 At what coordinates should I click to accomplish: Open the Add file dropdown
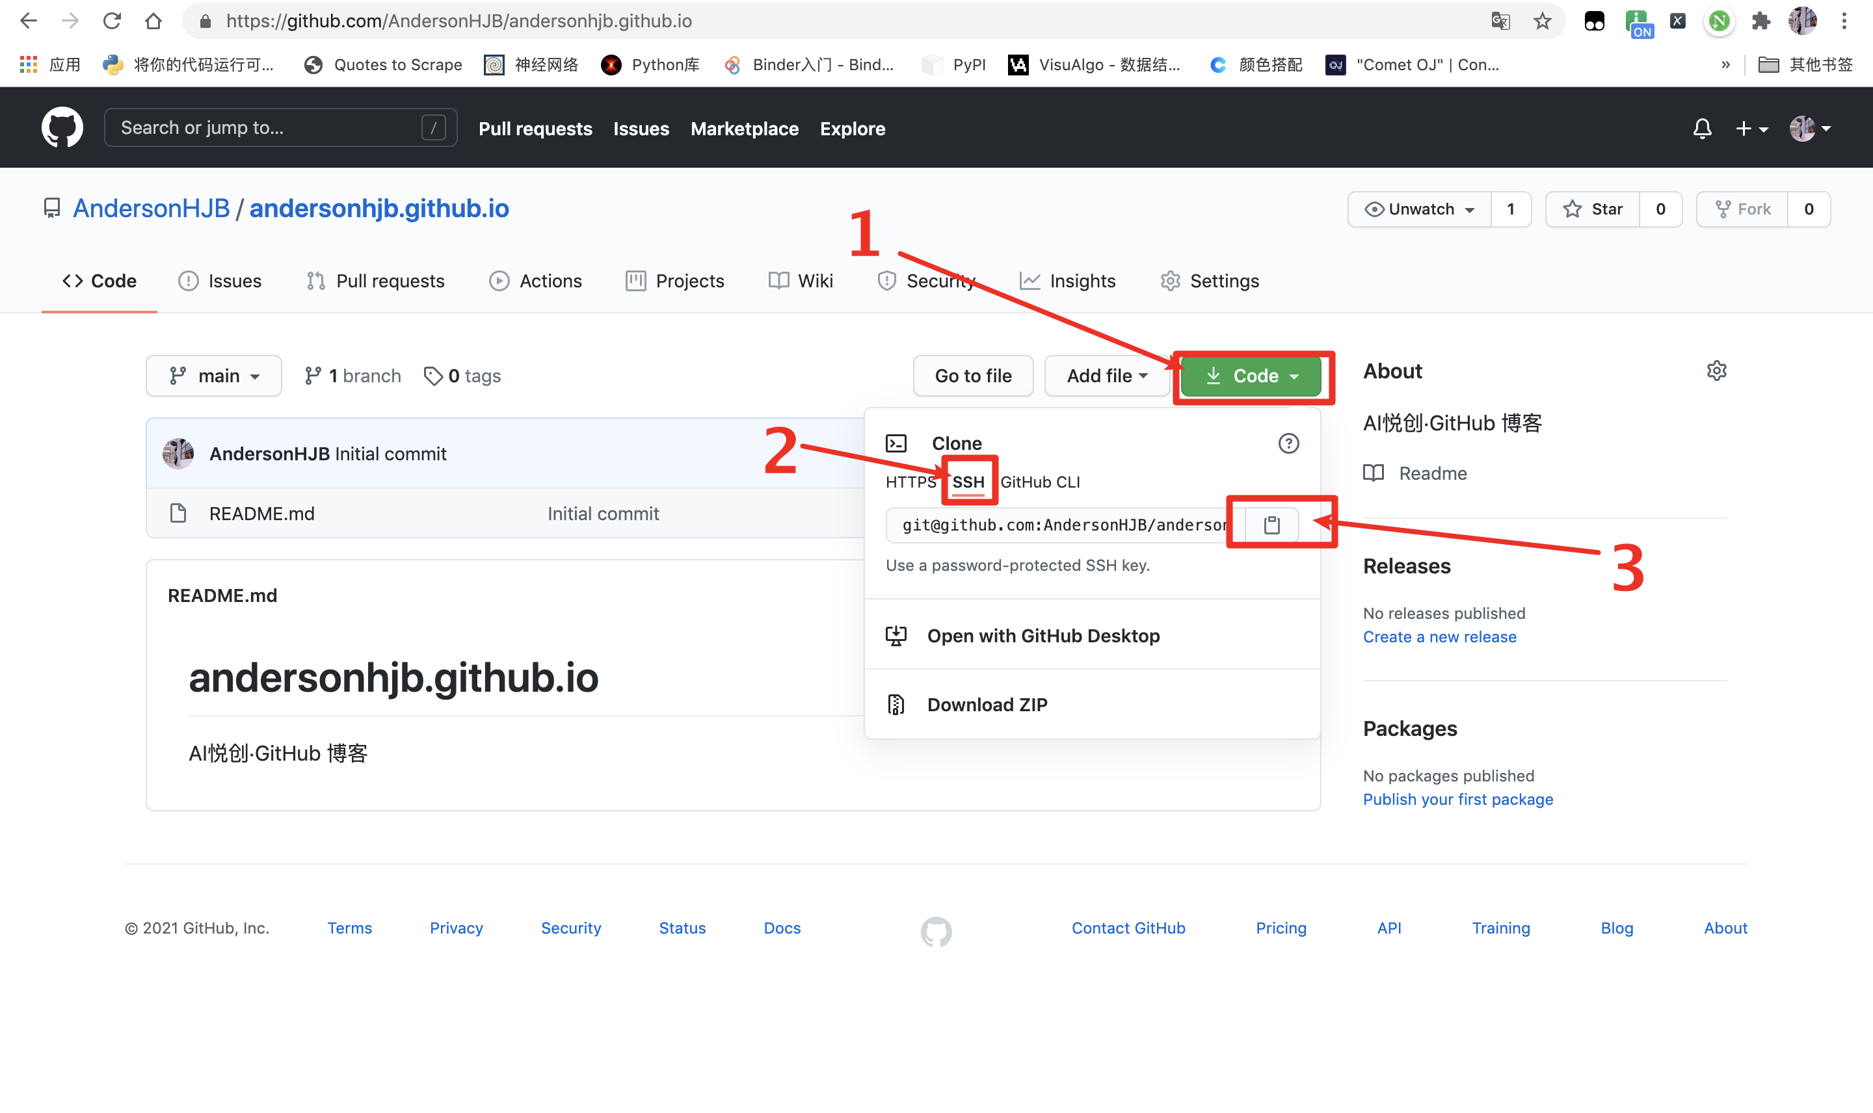[x=1106, y=376]
